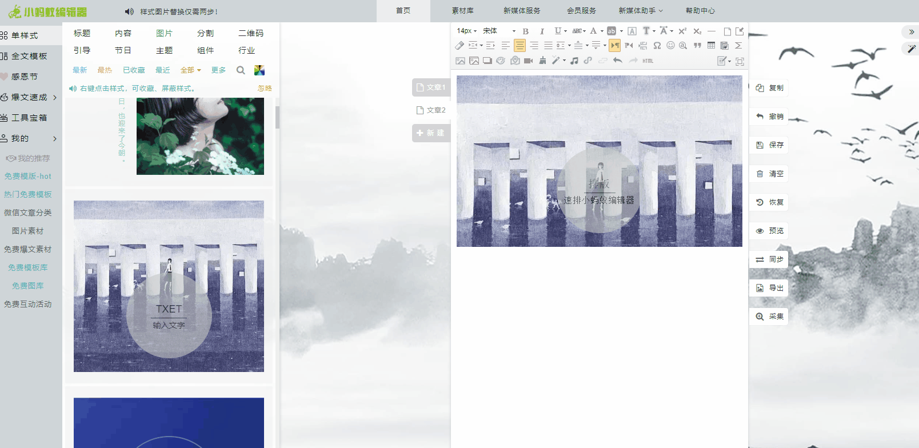Insert a blockquote
Viewport: 919px width, 448px height.
click(x=697, y=45)
